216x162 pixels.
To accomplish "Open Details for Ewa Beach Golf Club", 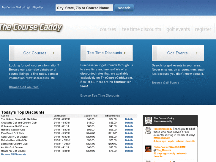I will (x=129, y=133).
